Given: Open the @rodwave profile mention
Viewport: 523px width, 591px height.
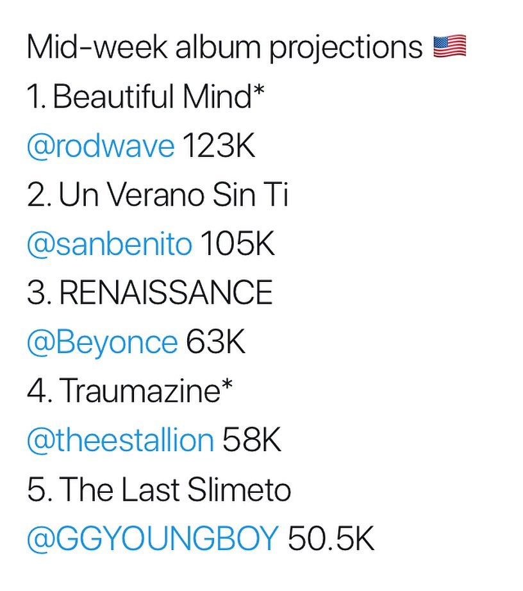Looking at the screenshot, I should click(x=100, y=146).
